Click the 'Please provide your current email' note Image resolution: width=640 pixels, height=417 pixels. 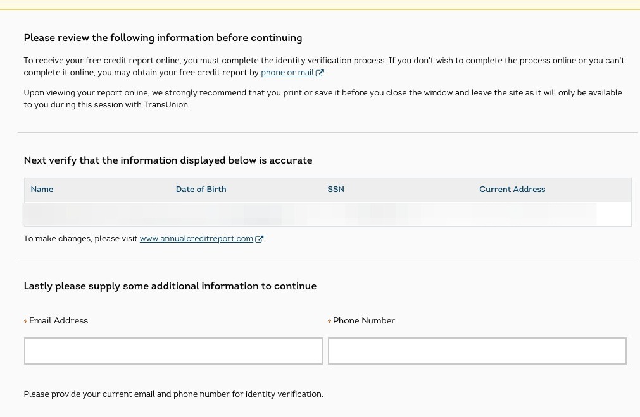[173, 394]
